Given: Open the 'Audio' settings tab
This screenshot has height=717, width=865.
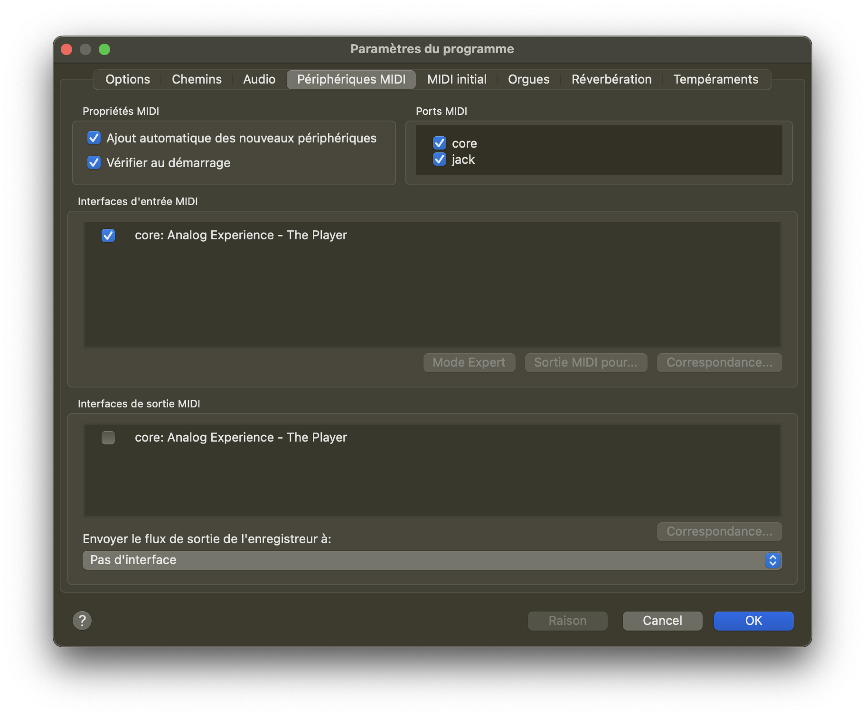Looking at the screenshot, I should (x=259, y=79).
